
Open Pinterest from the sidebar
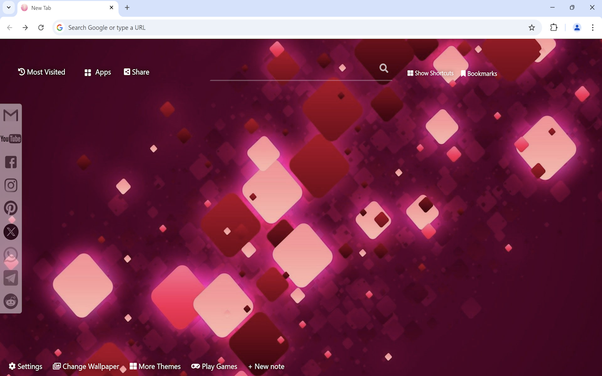coord(11,208)
